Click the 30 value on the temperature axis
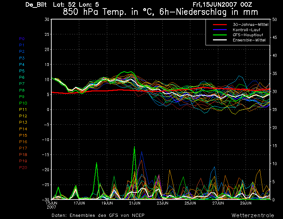 pyautogui.click(x=47, y=19)
